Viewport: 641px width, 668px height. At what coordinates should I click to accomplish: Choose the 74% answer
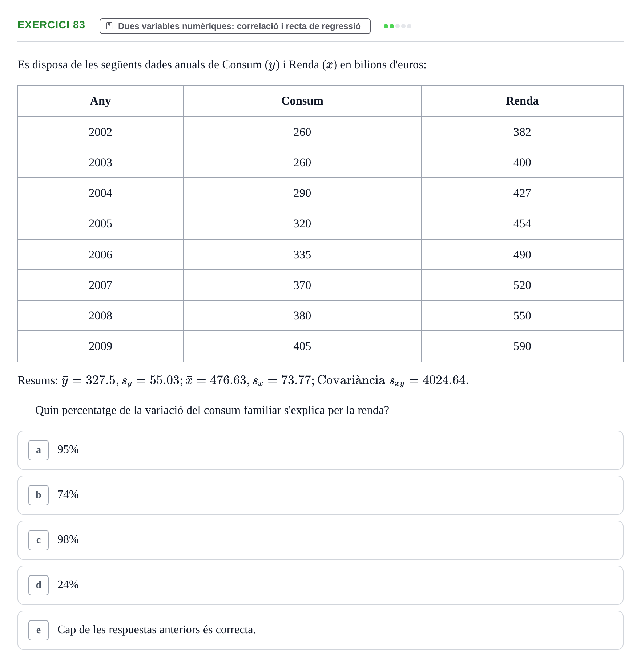320,495
